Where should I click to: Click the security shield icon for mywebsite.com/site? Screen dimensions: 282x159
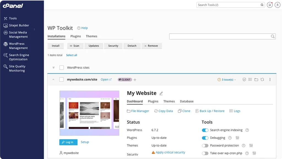tap(244, 79)
